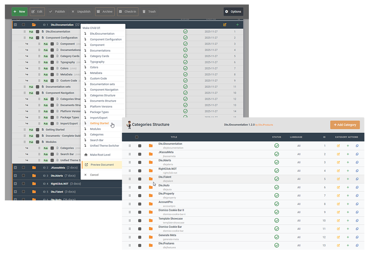This screenshot has height=255, width=370.
Task: Click the copy icon for AccountPro category
Action: (357, 204)
